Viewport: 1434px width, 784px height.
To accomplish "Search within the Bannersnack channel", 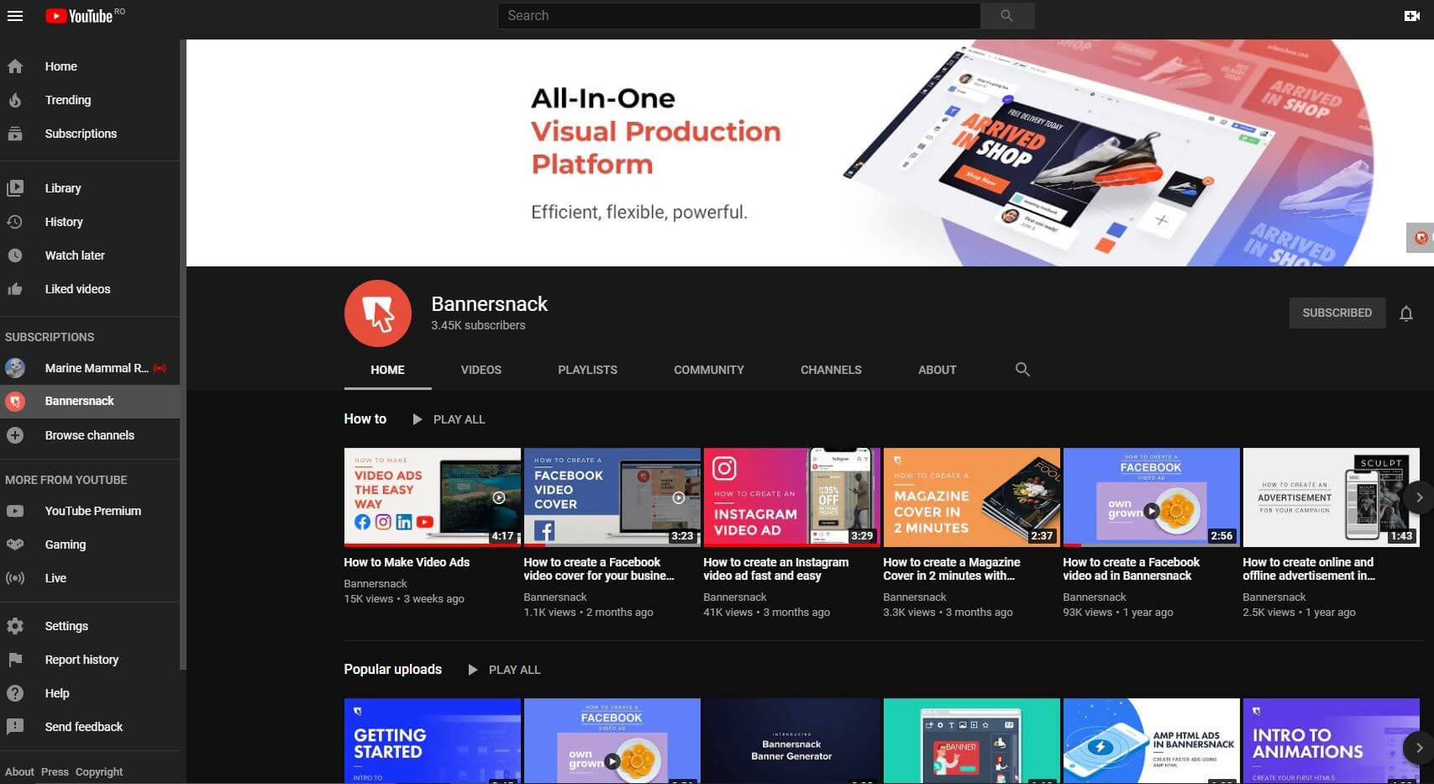I will click(x=1022, y=370).
